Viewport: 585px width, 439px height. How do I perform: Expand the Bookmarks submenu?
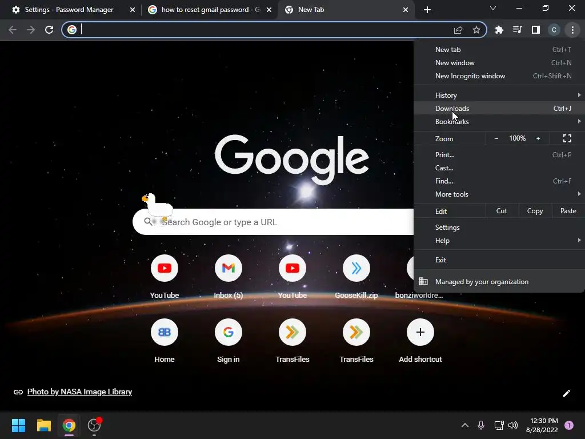point(499,121)
